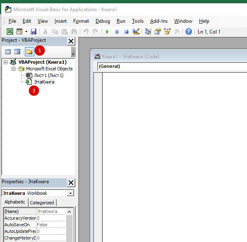Toggle Folders view in Project pane

[x=29, y=52]
